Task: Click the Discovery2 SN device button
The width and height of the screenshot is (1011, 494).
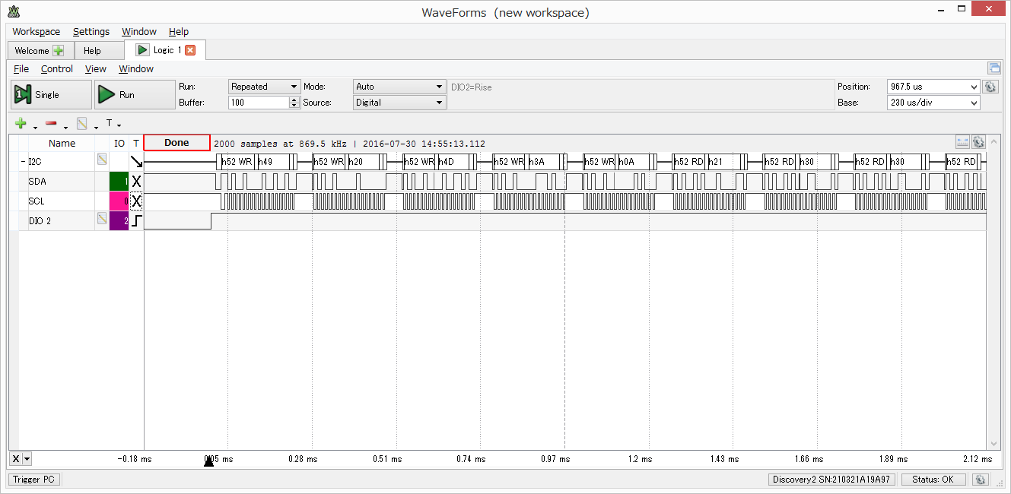Action: point(831,480)
